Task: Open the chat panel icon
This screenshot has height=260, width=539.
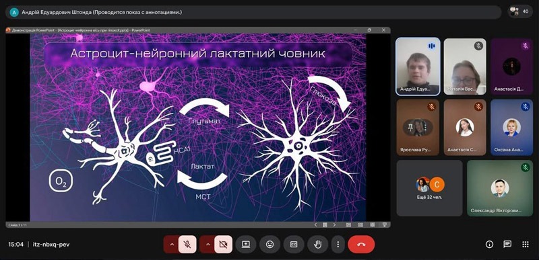Action: pyautogui.click(x=507, y=245)
